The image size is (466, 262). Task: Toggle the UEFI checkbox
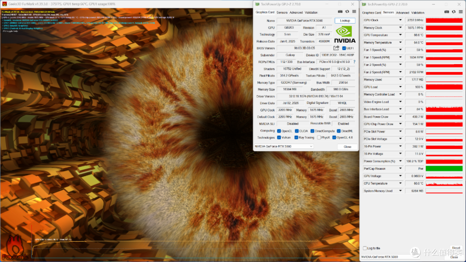(x=344, y=48)
